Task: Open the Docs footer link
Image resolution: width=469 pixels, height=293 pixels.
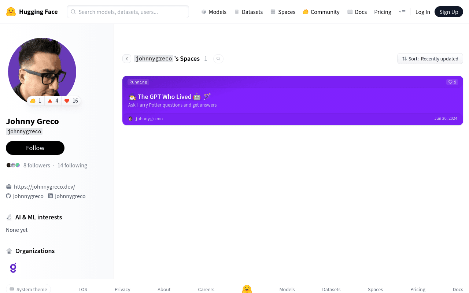Action: tap(458, 289)
